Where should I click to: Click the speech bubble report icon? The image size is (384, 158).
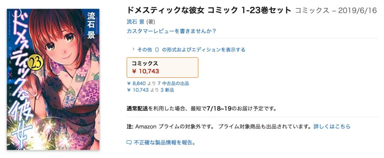pos(129,143)
